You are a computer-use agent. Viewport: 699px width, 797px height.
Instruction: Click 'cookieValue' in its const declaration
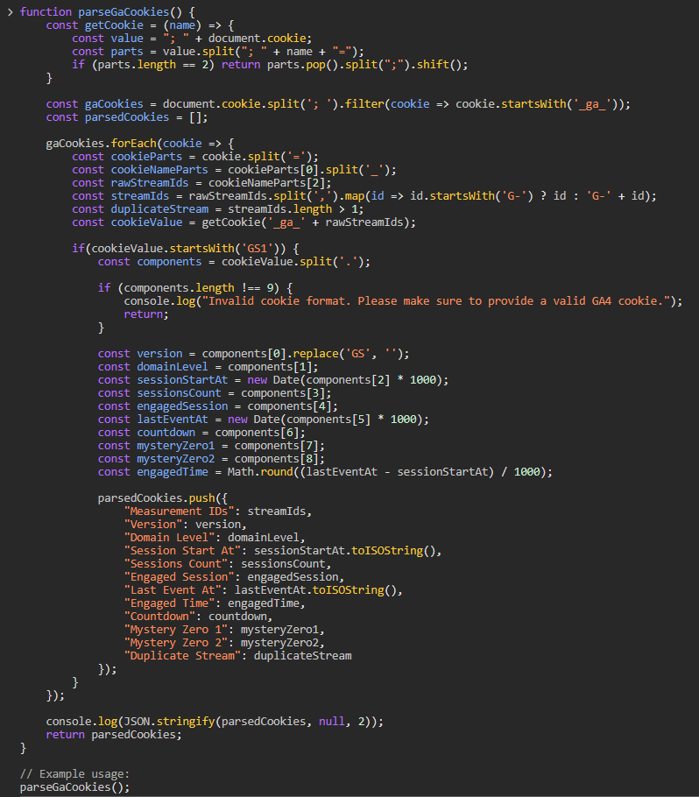(x=146, y=222)
